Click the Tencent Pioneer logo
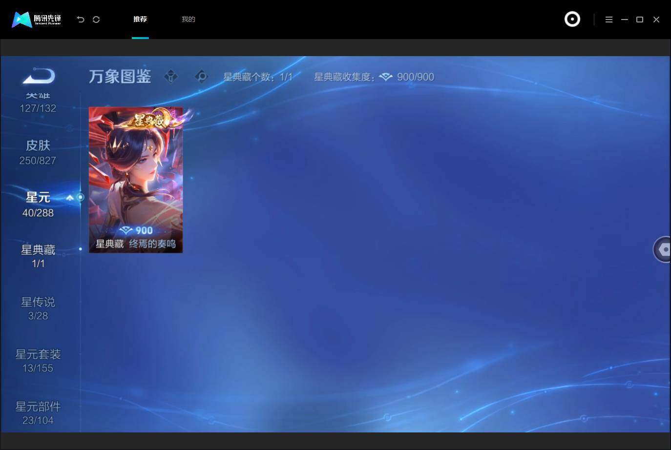The width and height of the screenshot is (671, 450). pos(37,20)
